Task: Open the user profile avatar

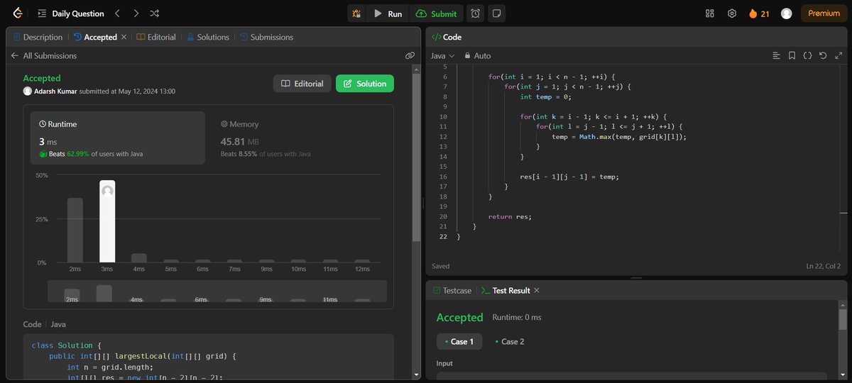Action: tap(786, 13)
